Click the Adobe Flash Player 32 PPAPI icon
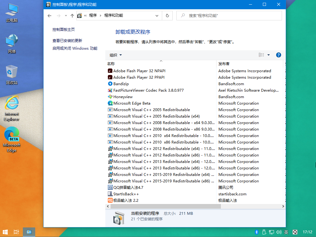The image size is (316, 237). (110, 77)
